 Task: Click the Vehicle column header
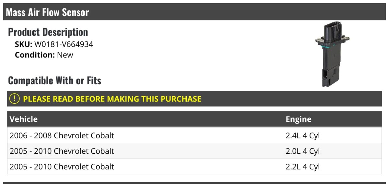click(24, 119)
